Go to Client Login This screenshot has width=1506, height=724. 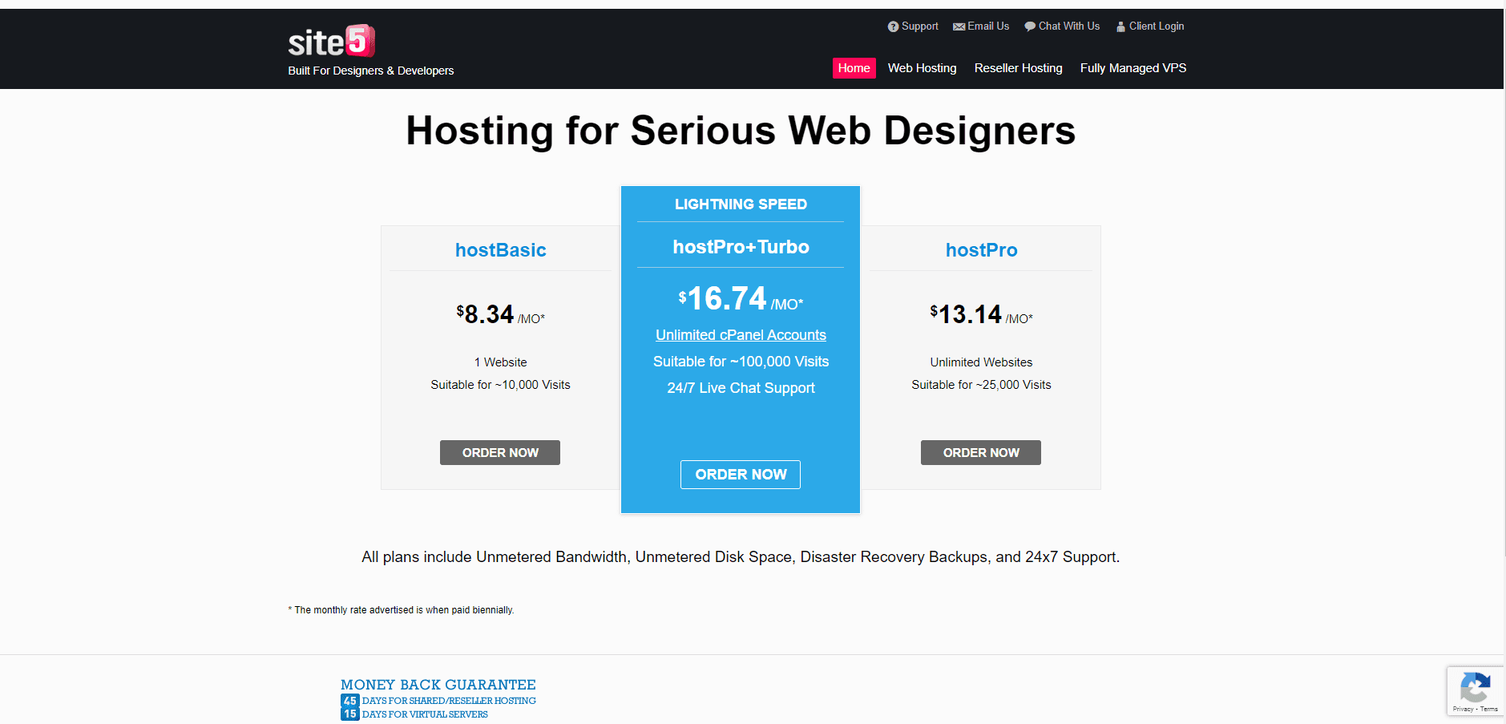coord(1157,26)
